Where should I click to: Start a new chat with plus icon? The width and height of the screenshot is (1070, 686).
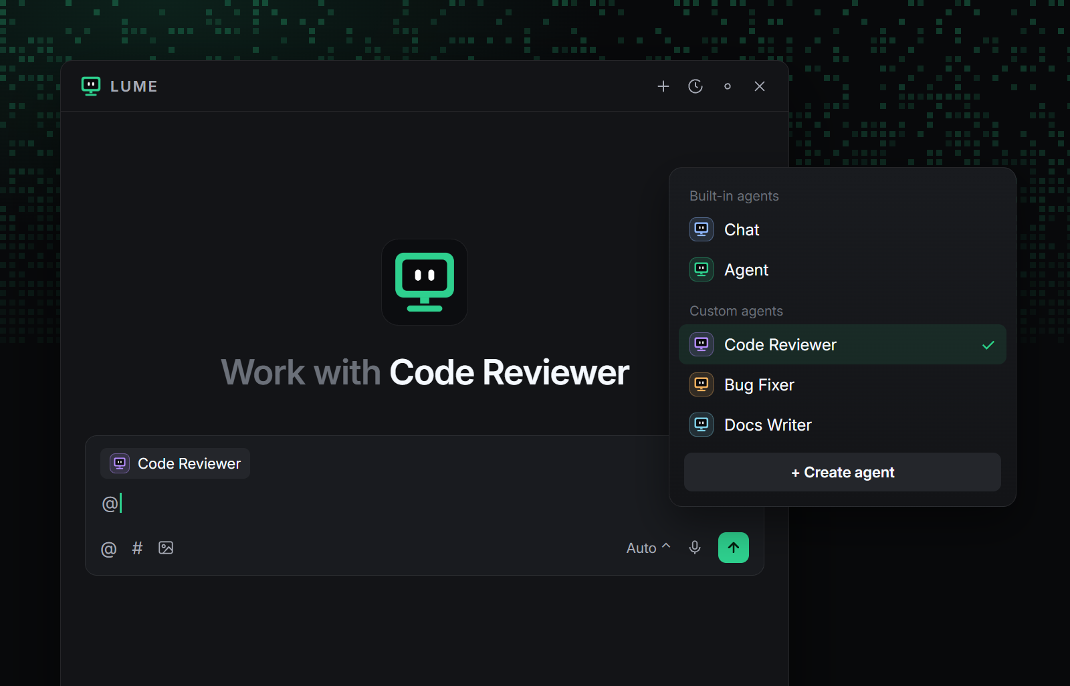click(663, 86)
